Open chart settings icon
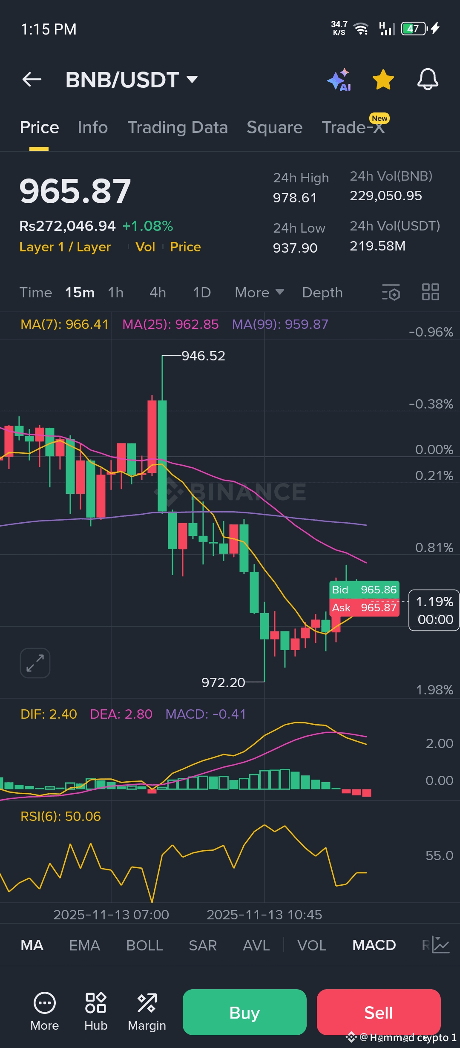 (x=391, y=292)
